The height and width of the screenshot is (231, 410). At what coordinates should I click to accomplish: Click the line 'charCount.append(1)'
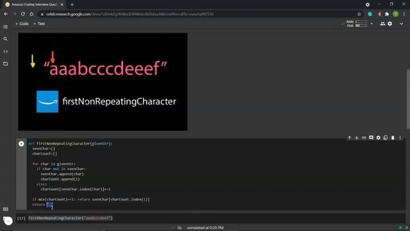60,179
